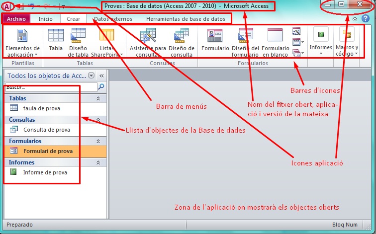Viewport: 376px width, 234px height.
Task: Select Informe de prova report
Action: coord(55,172)
